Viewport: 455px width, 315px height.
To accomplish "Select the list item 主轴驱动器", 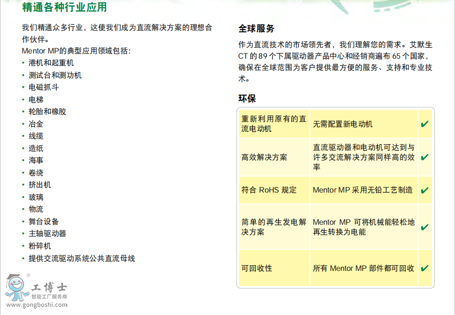I will tap(47, 234).
